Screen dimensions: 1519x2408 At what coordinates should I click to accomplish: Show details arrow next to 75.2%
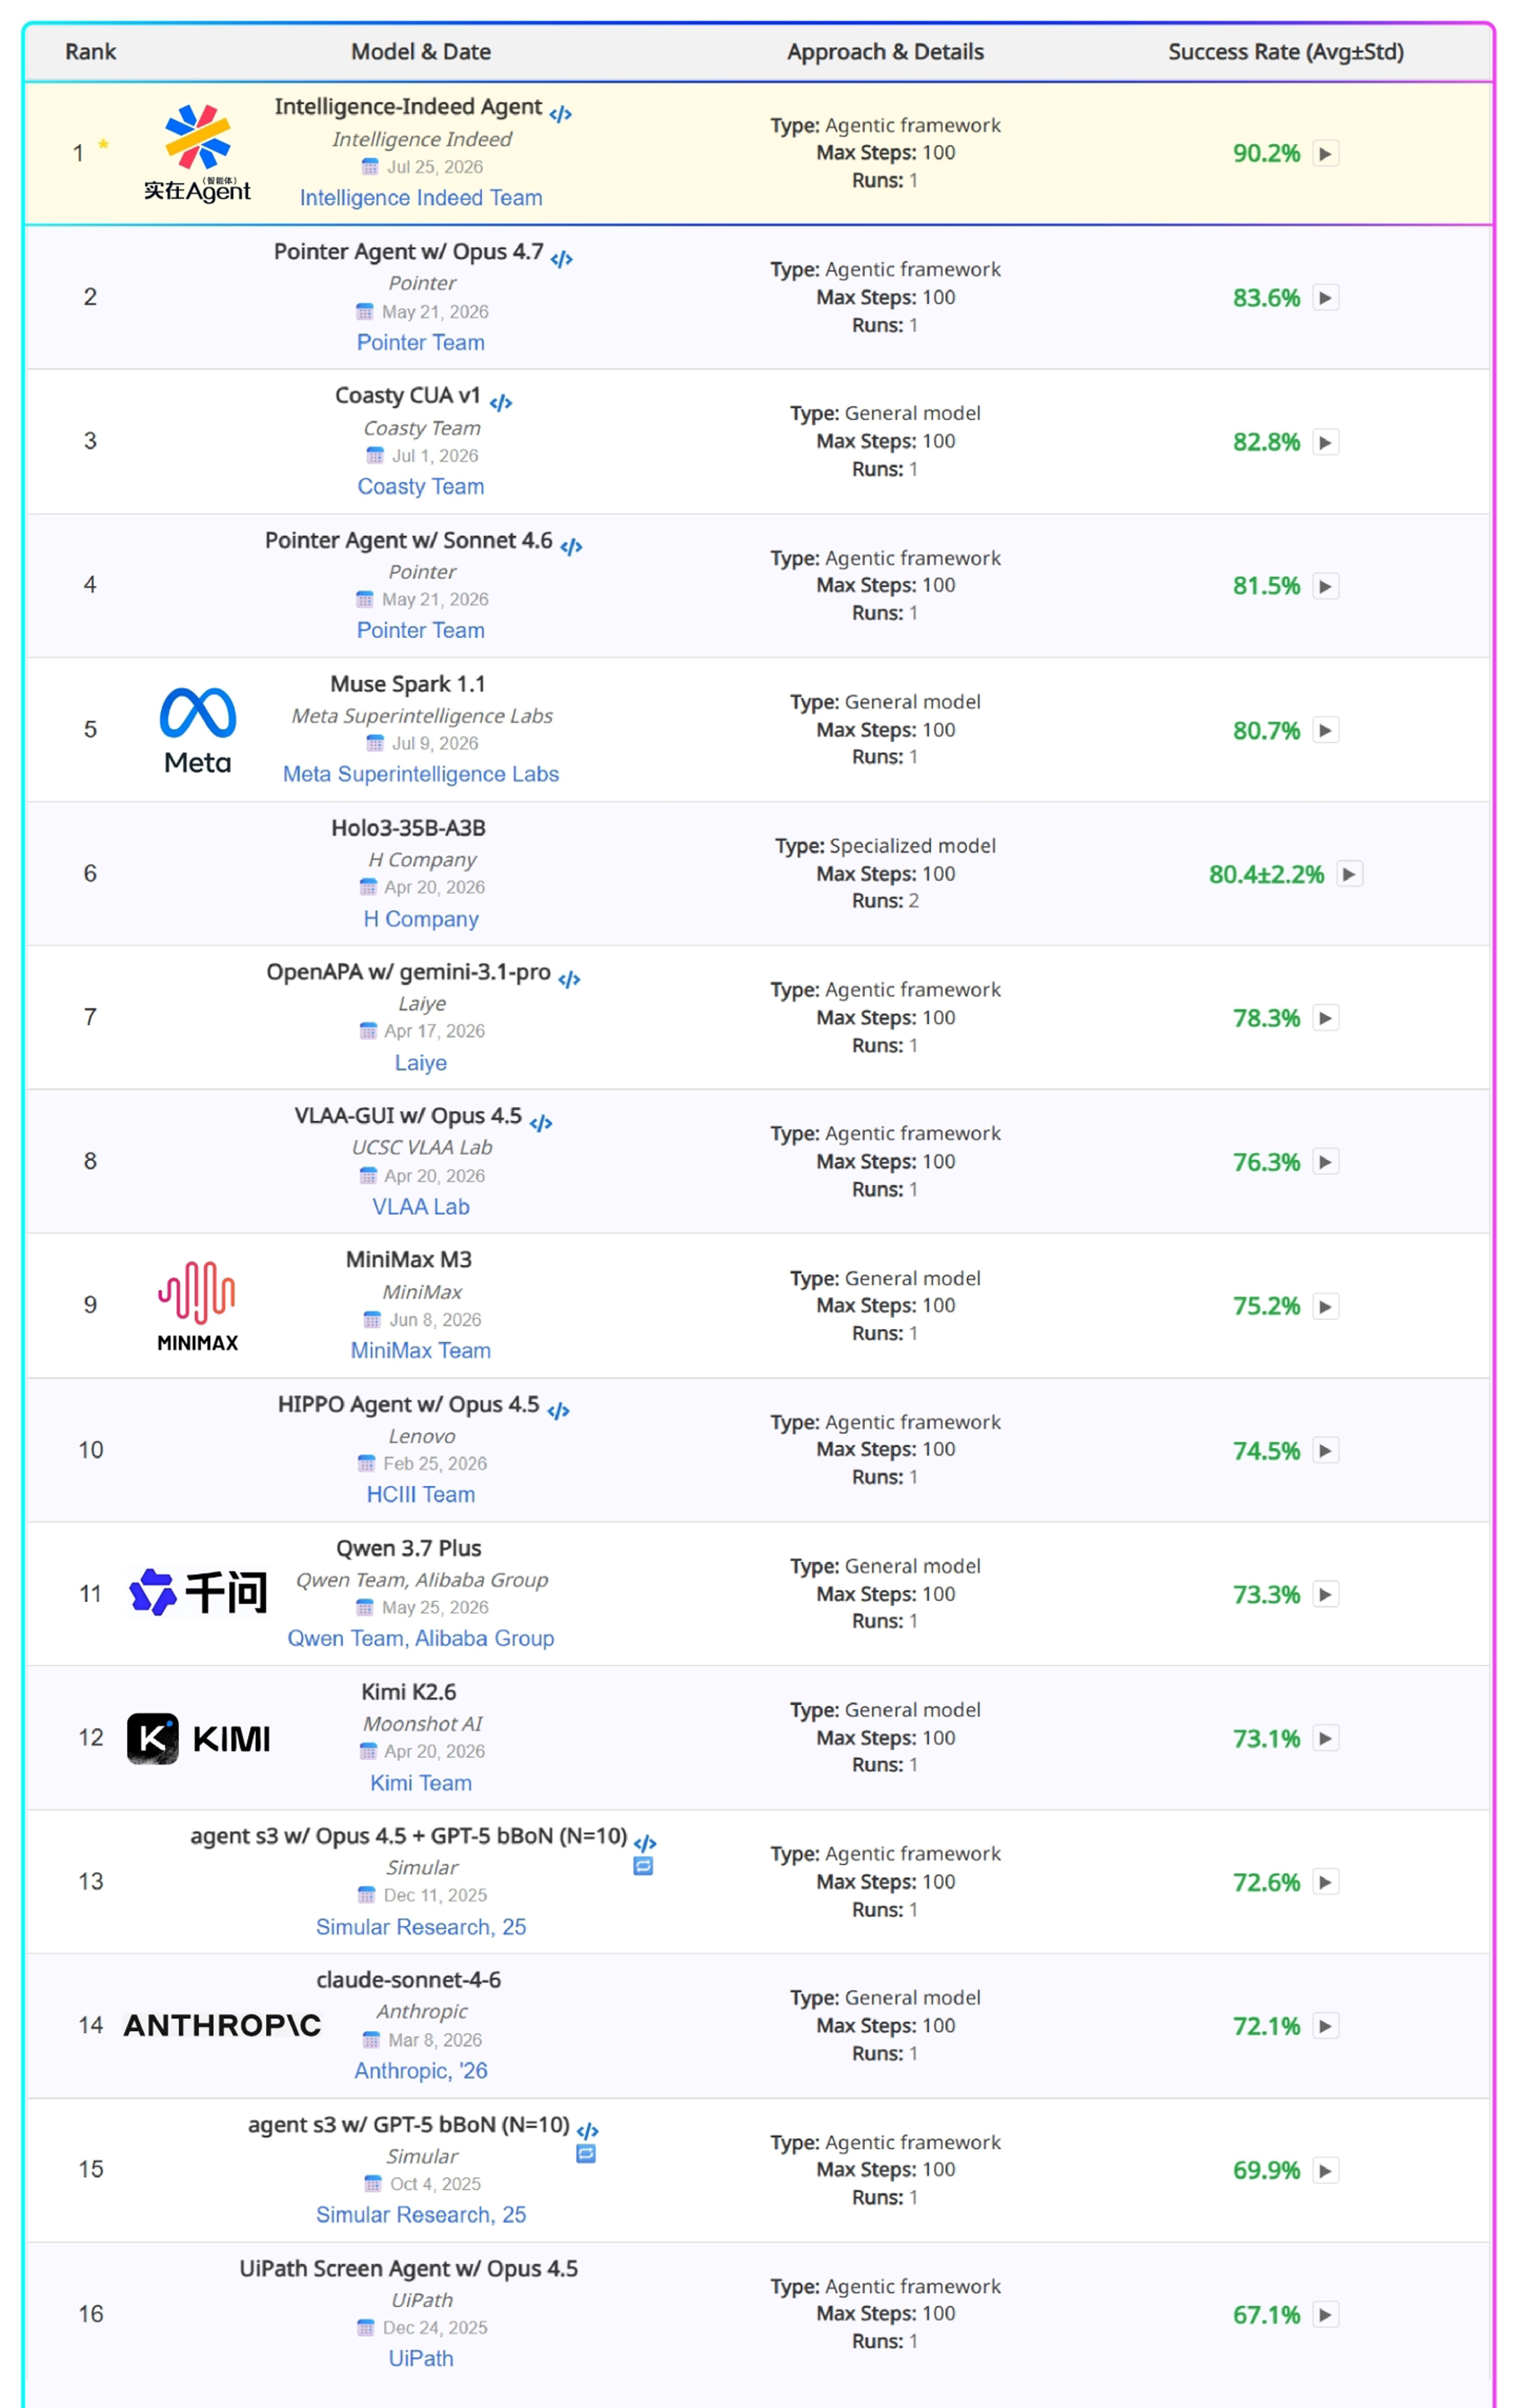click(1325, 1306)
